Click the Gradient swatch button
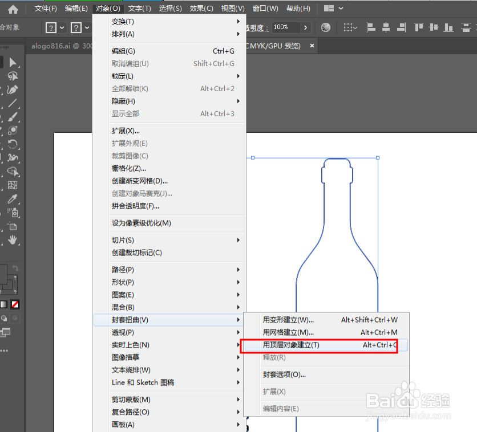 pyautogui.click(x=4, y=304)
